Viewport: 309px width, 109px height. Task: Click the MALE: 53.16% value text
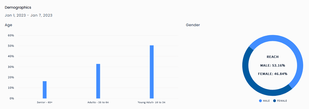click(x=273, y=65)
